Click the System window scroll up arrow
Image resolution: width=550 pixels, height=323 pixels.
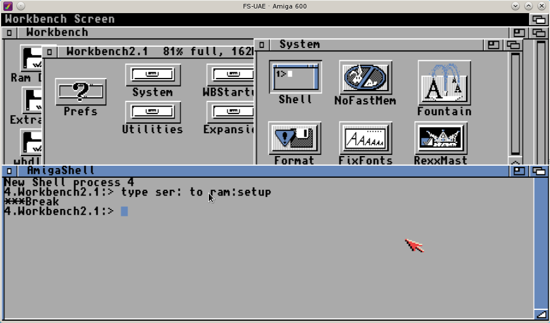click(515, 162)
